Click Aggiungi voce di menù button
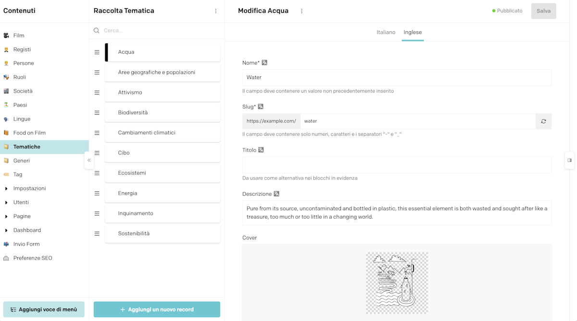Image resolution: width=577 pixels, height=321 pixels. [x=44, y=309]
